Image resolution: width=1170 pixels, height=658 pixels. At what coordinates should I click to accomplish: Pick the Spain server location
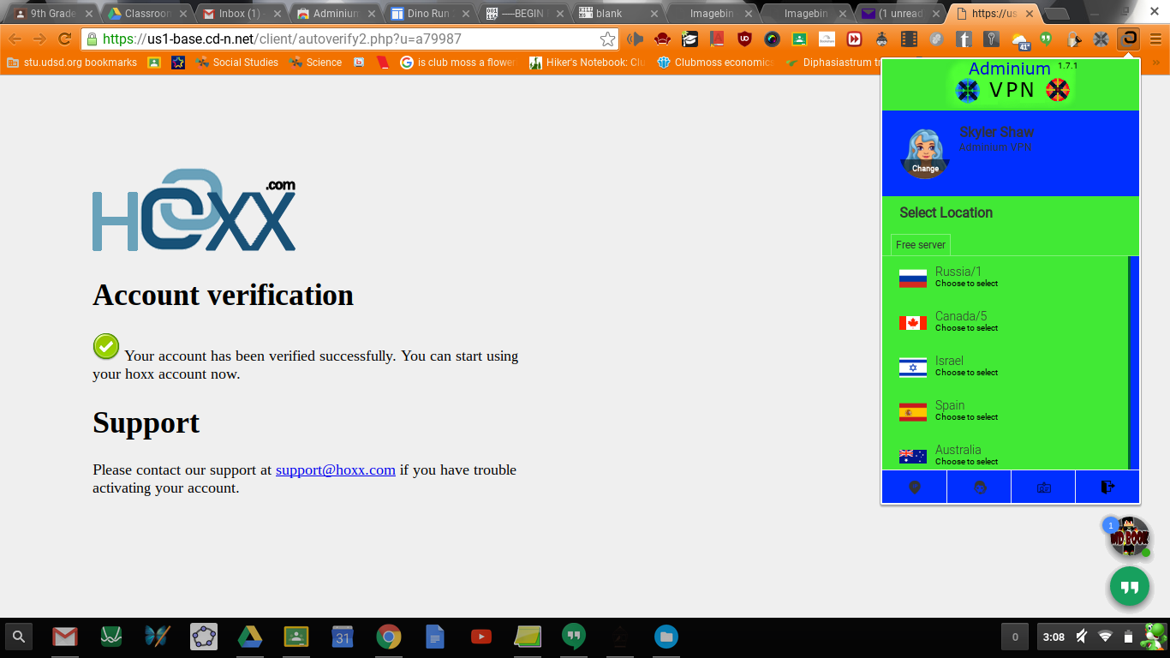[x=1006, y=411]
